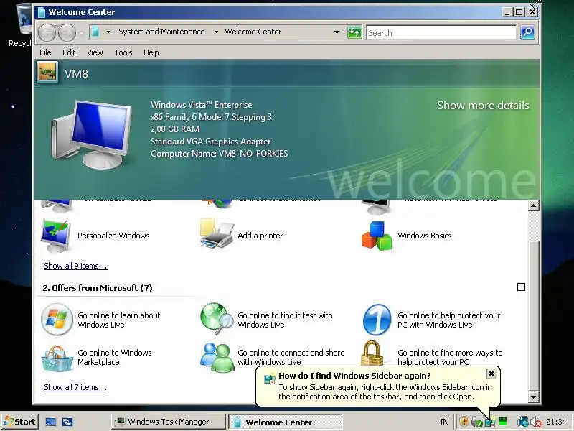
Task: Click the Windows Sidebar tray icon
Action: pyautogui.click(x=490, y=422)
